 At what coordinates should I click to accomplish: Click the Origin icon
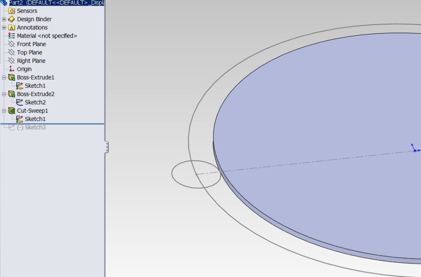tap(11, 69)
